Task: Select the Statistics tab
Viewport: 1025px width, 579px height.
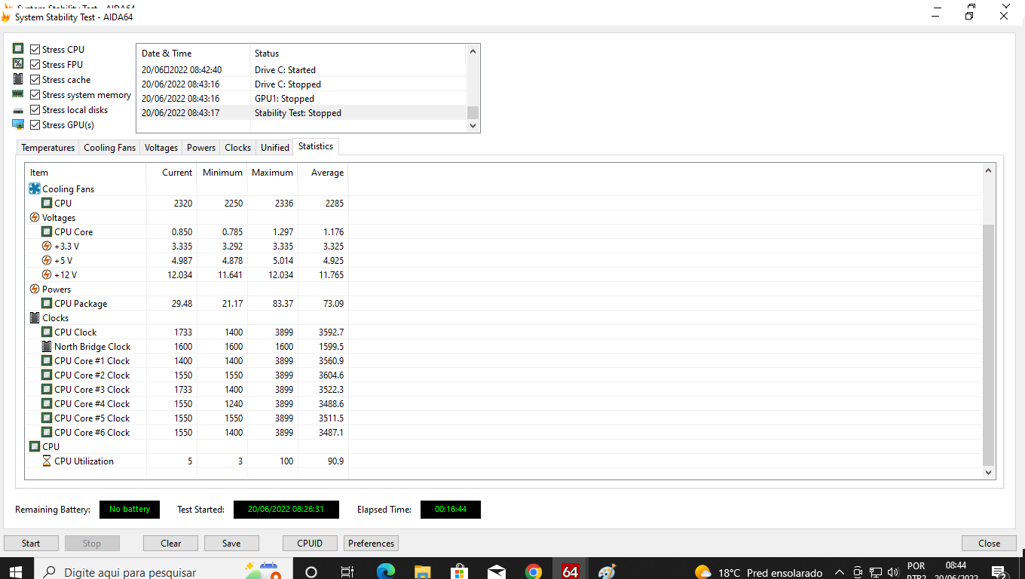Action: click(x=316, y=146)
